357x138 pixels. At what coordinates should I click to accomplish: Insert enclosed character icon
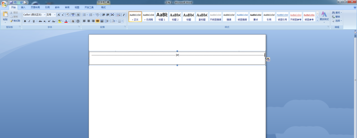pyautogui.click(x=78, y=21)
